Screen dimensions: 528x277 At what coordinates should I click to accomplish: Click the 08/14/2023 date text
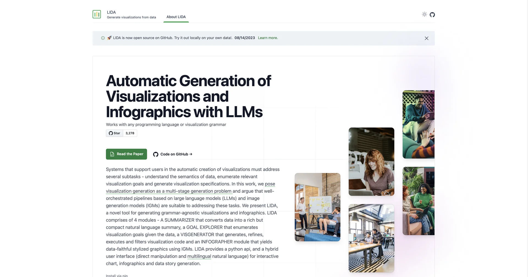click(245, 38)
